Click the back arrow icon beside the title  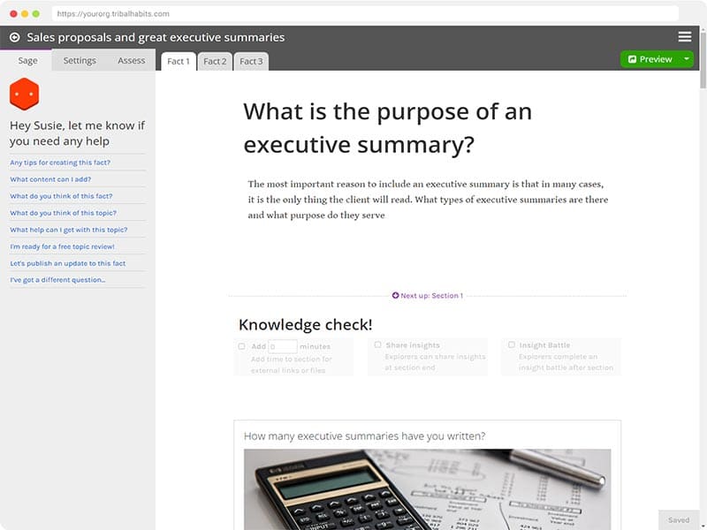click(14, 37)
